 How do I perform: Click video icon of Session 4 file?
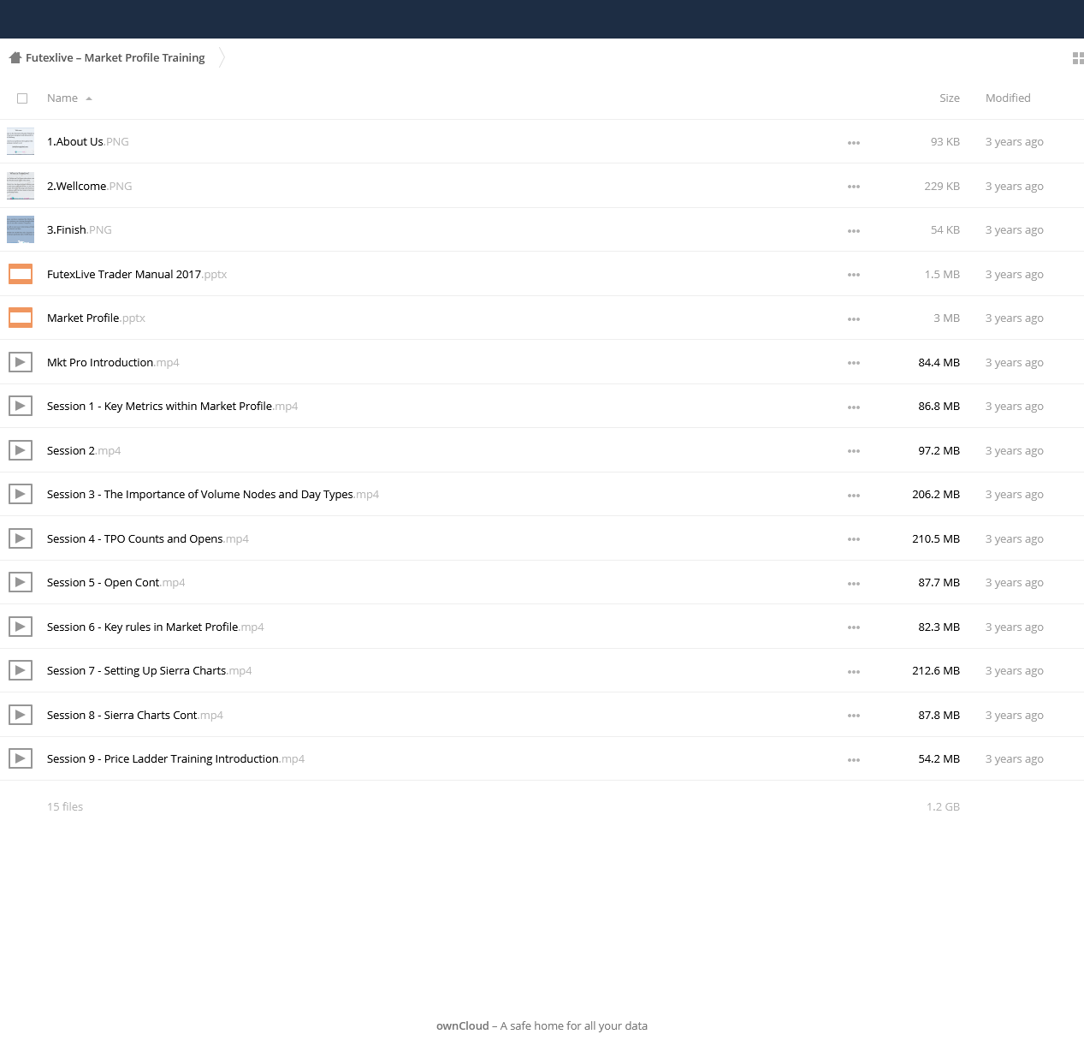(21, 538)
